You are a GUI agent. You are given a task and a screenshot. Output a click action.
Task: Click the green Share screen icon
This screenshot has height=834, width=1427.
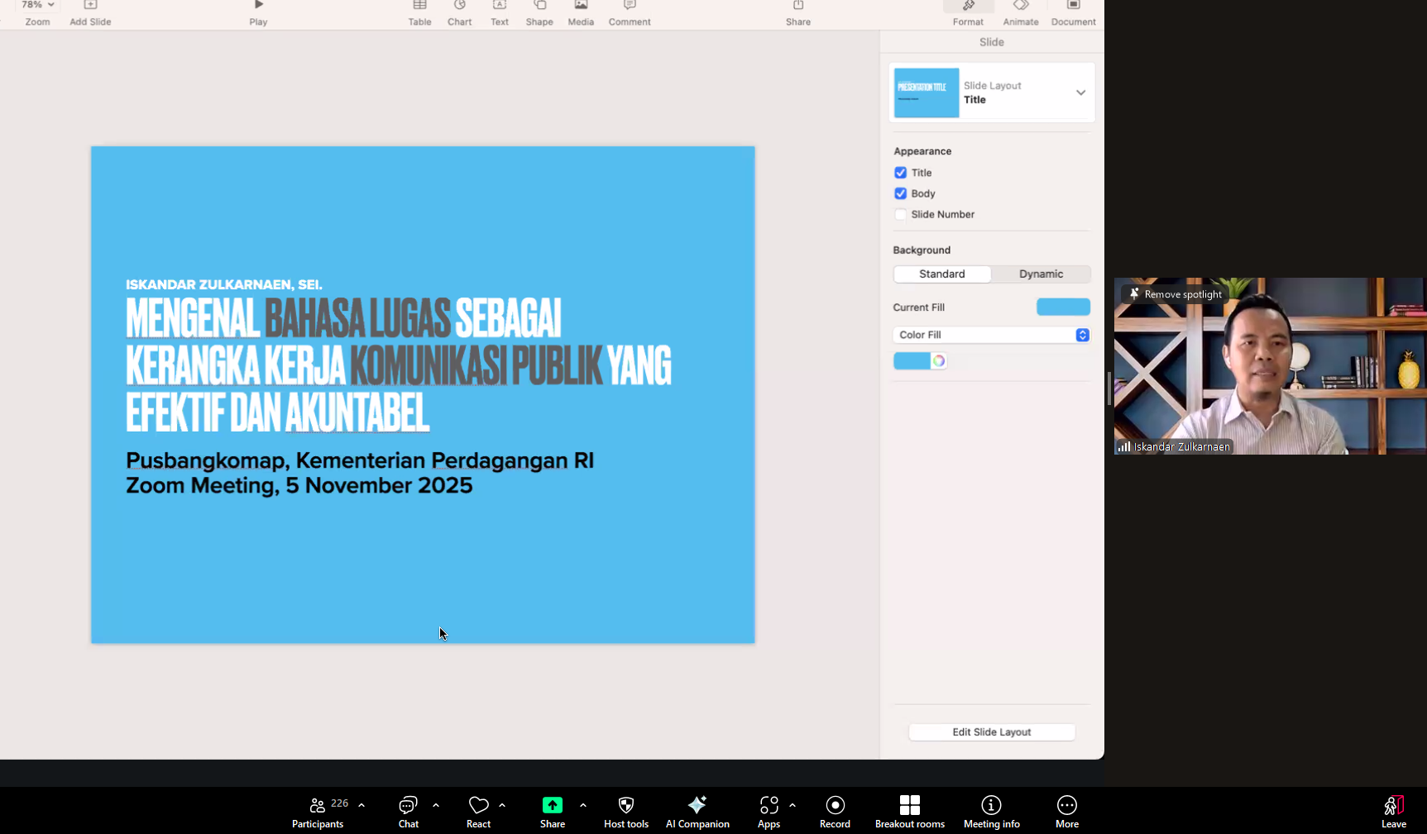552,806
